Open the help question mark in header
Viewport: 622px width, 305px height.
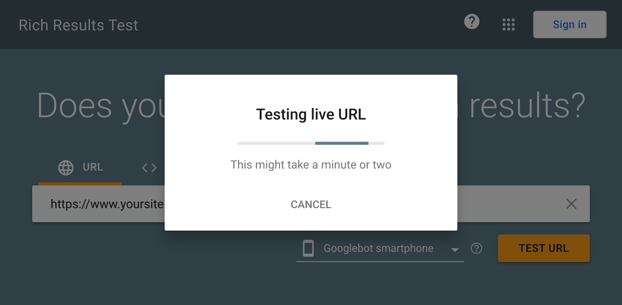[472, 22]
